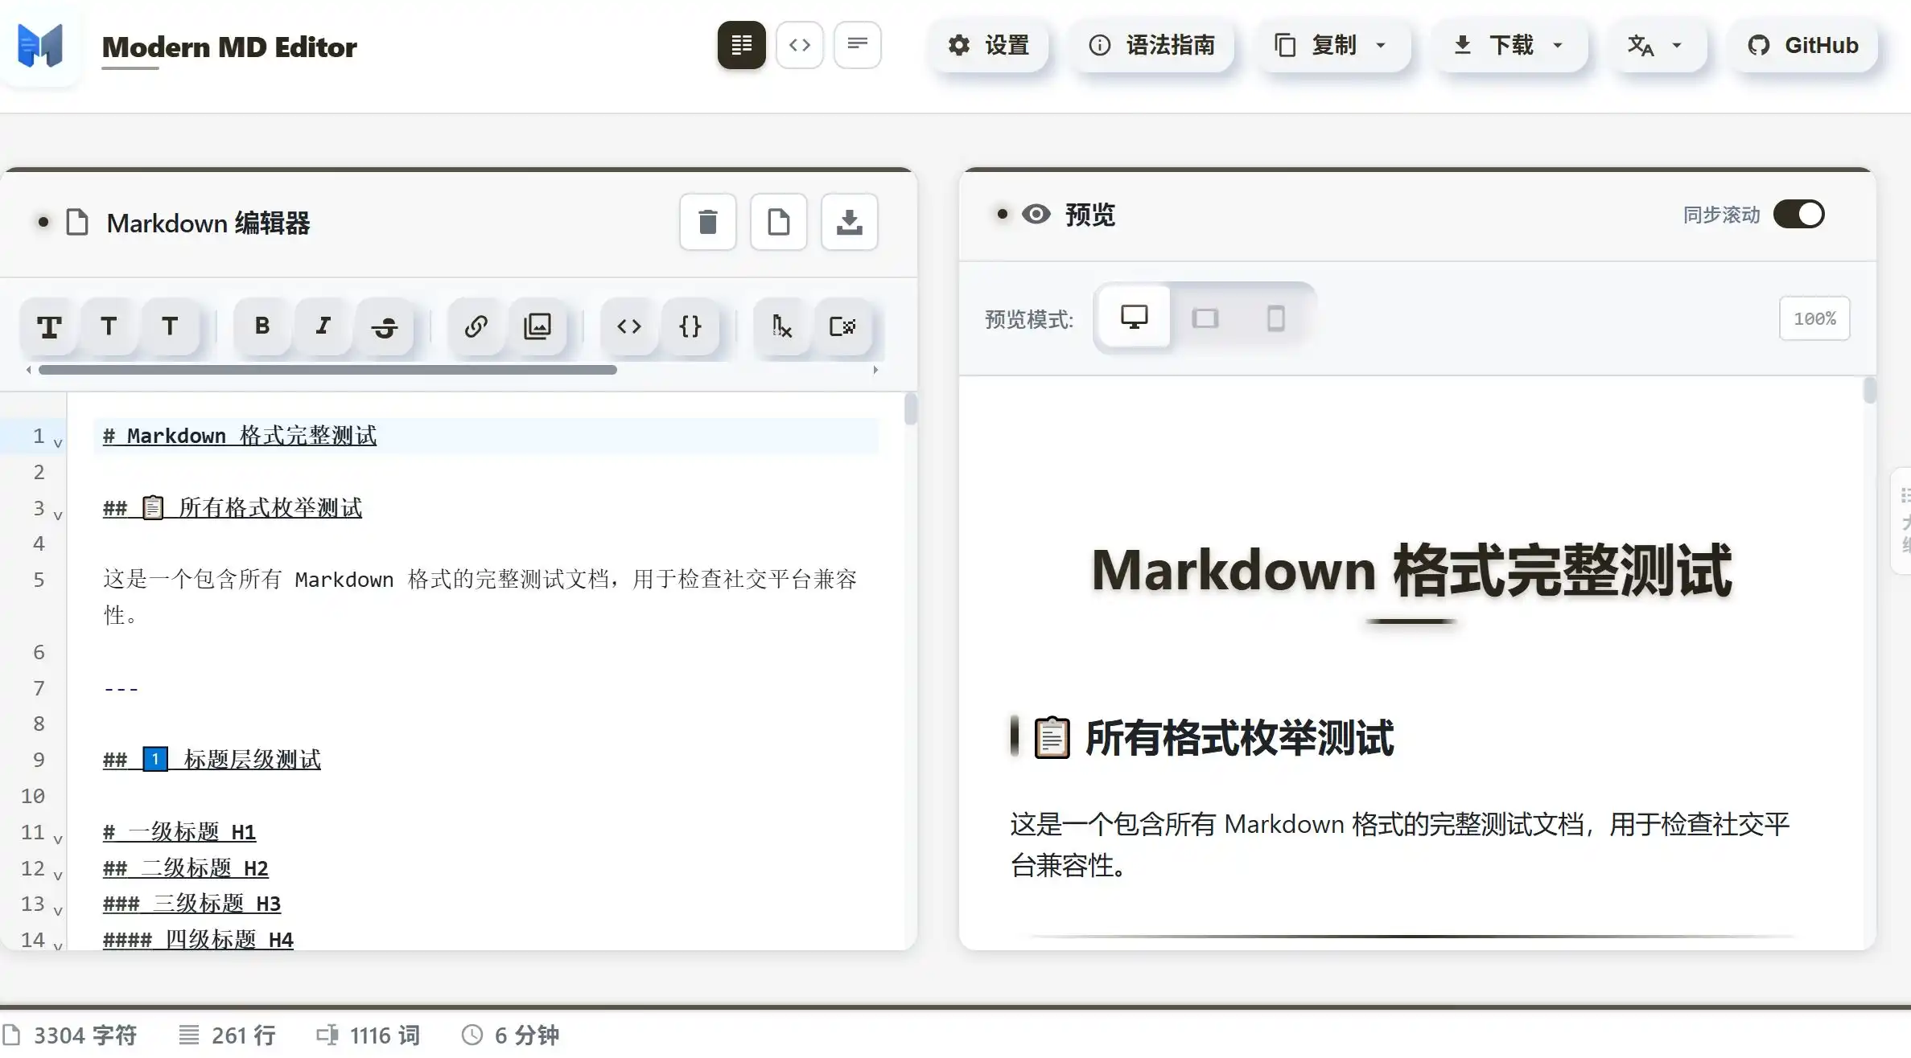The width and height of the screenshot is (1911, 1058).
Task: Click the '6 分钟' reading time entry
Action: coord(510,1035)
